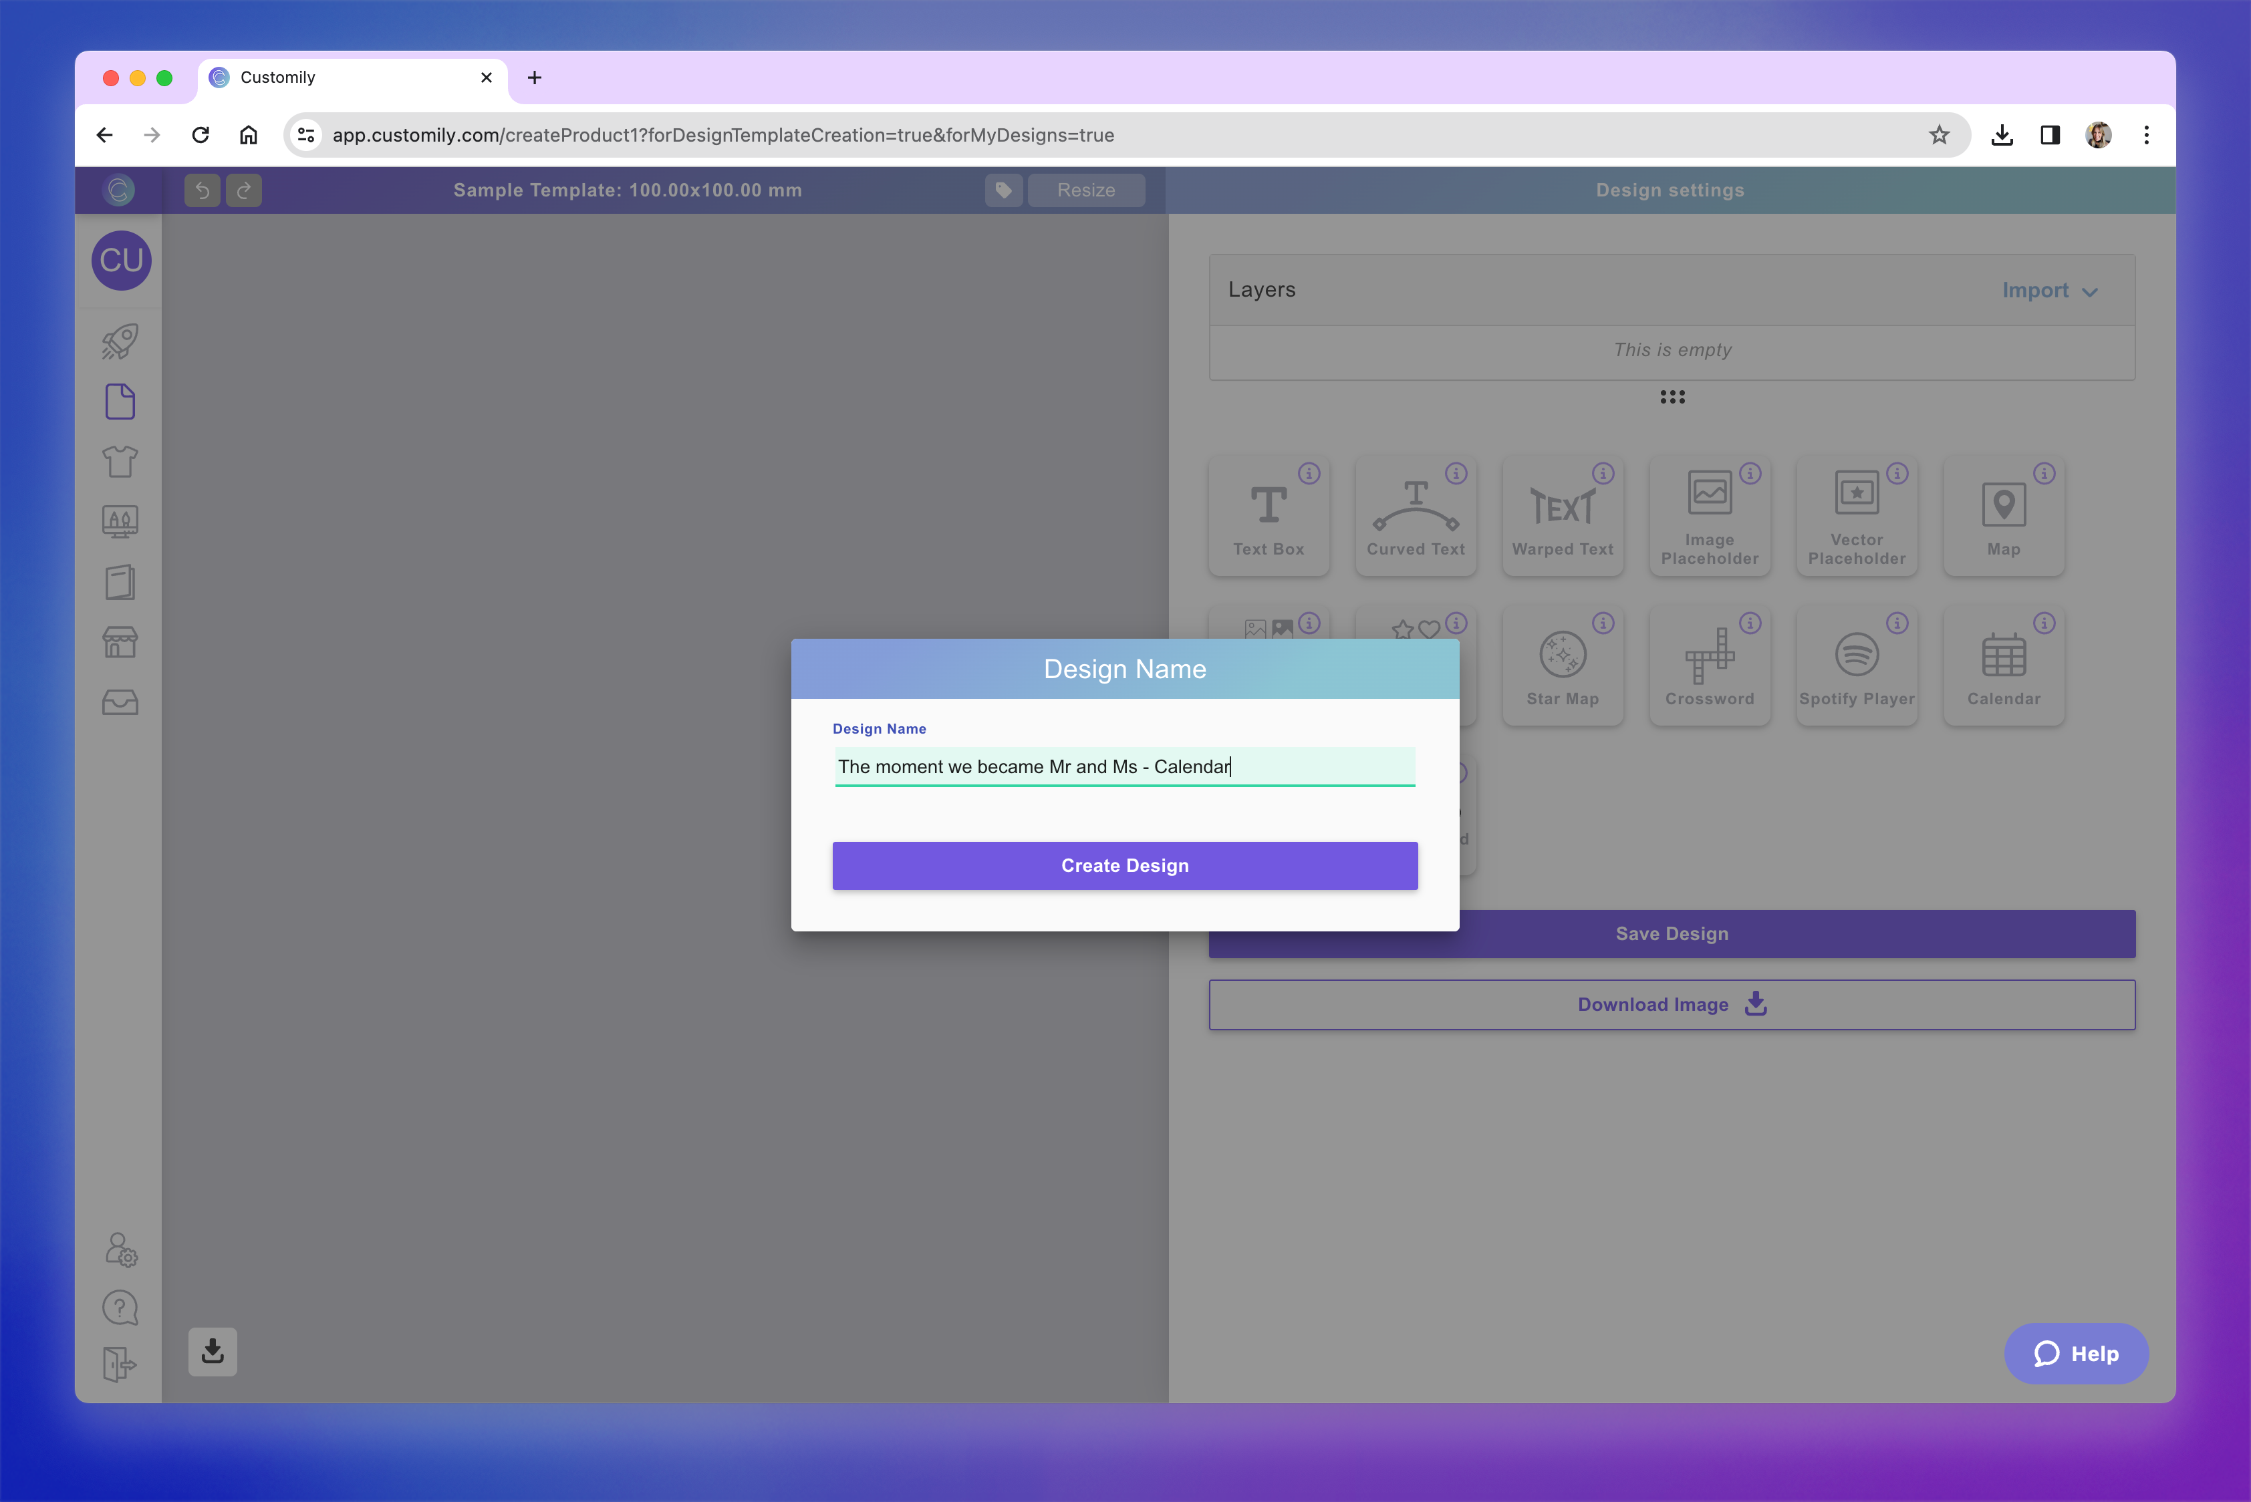Click the layers panel drag handle dots
The width and height of the screenshot is (2251, 1502).
pos(1672,397)
